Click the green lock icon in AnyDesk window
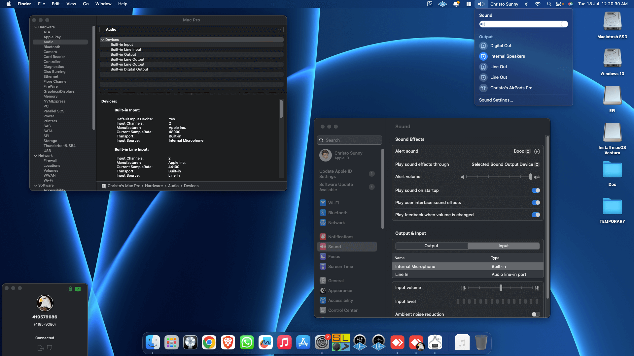This screenshot has height=356, width=634. [x=70, y=289]
